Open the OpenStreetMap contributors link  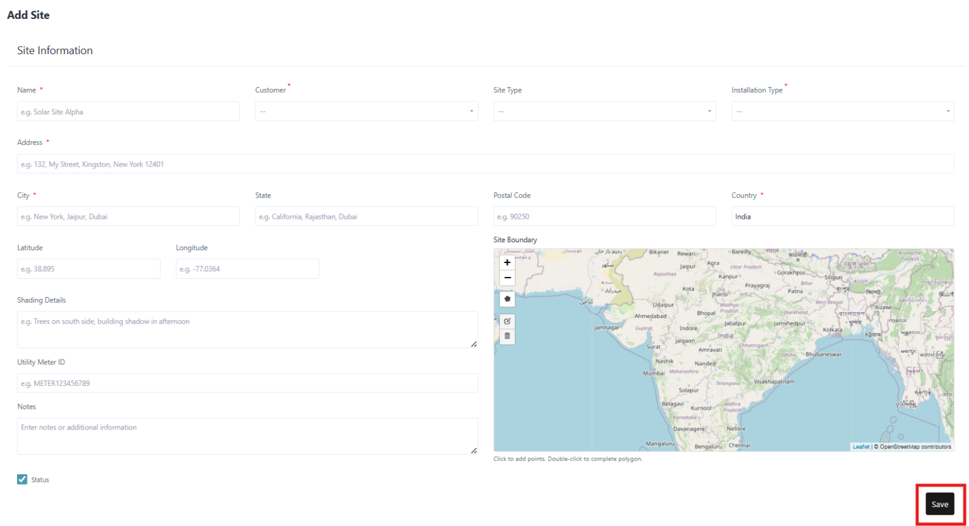point(917,447)
